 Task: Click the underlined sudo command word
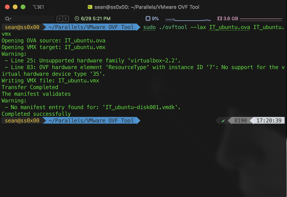coord(149,27)
